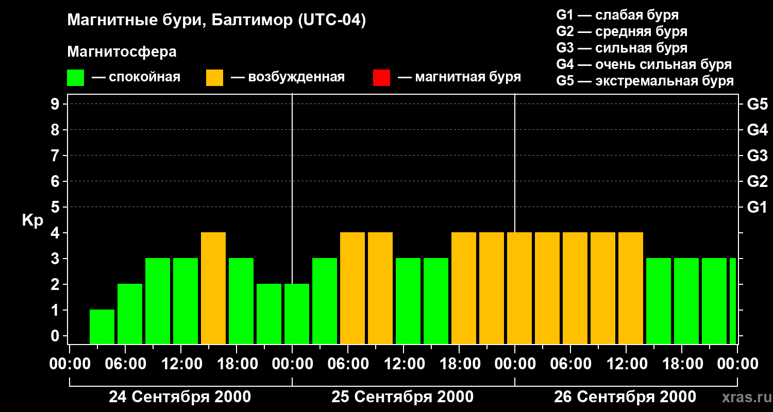
Task: Click the '25 Сентября 2000' date label
Action: (402, 397)
